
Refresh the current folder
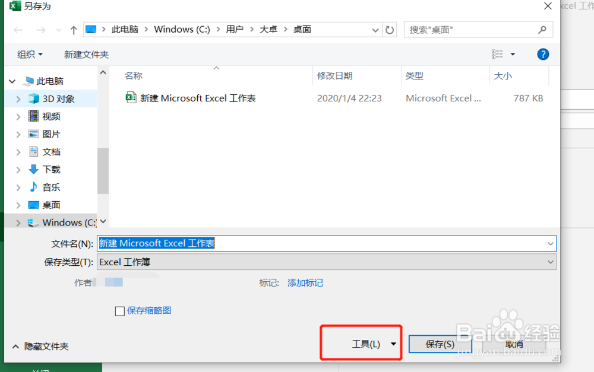pos(390,30)
